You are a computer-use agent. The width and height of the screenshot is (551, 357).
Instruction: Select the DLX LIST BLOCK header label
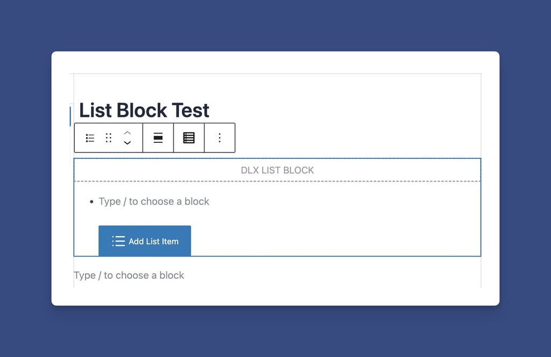pos(277,170)
